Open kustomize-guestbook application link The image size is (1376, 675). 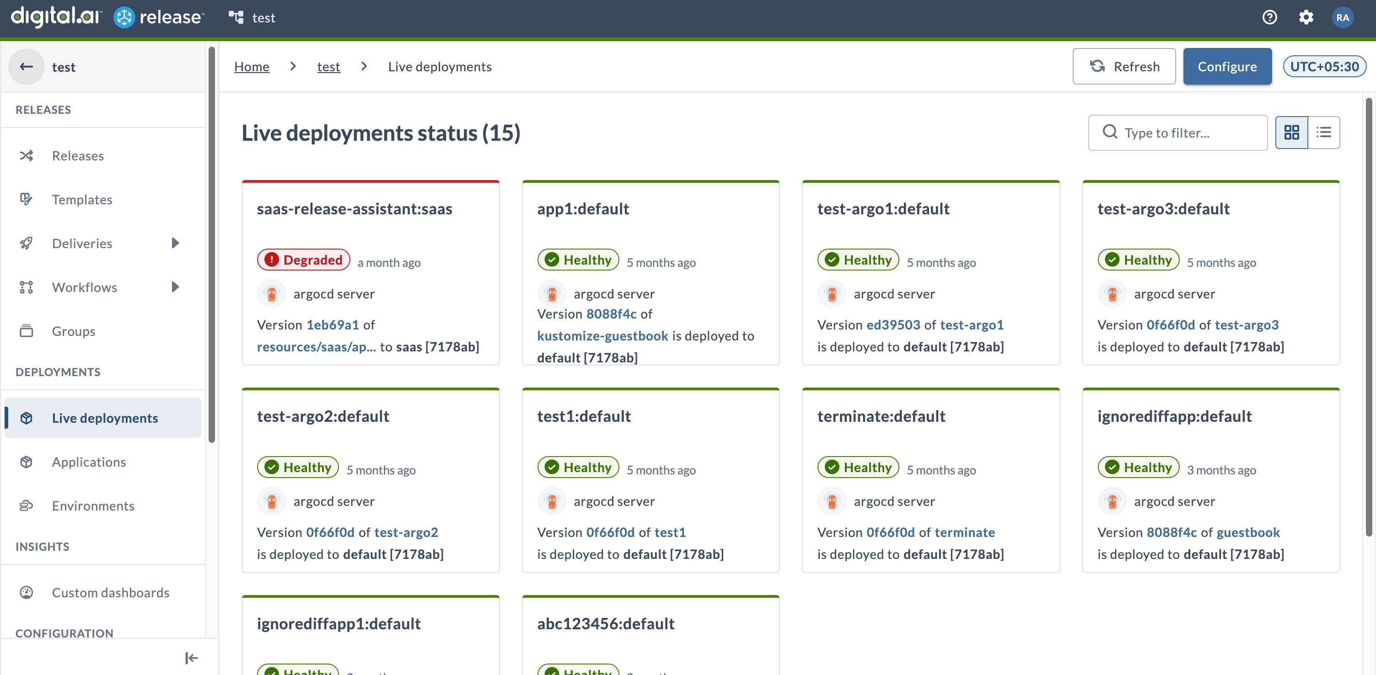[602, 335]
